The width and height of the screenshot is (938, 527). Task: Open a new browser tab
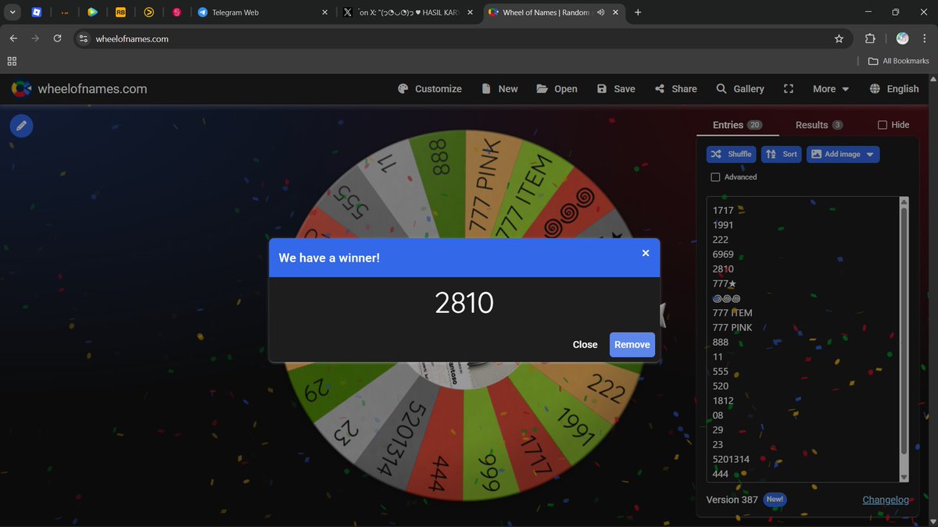638,12
